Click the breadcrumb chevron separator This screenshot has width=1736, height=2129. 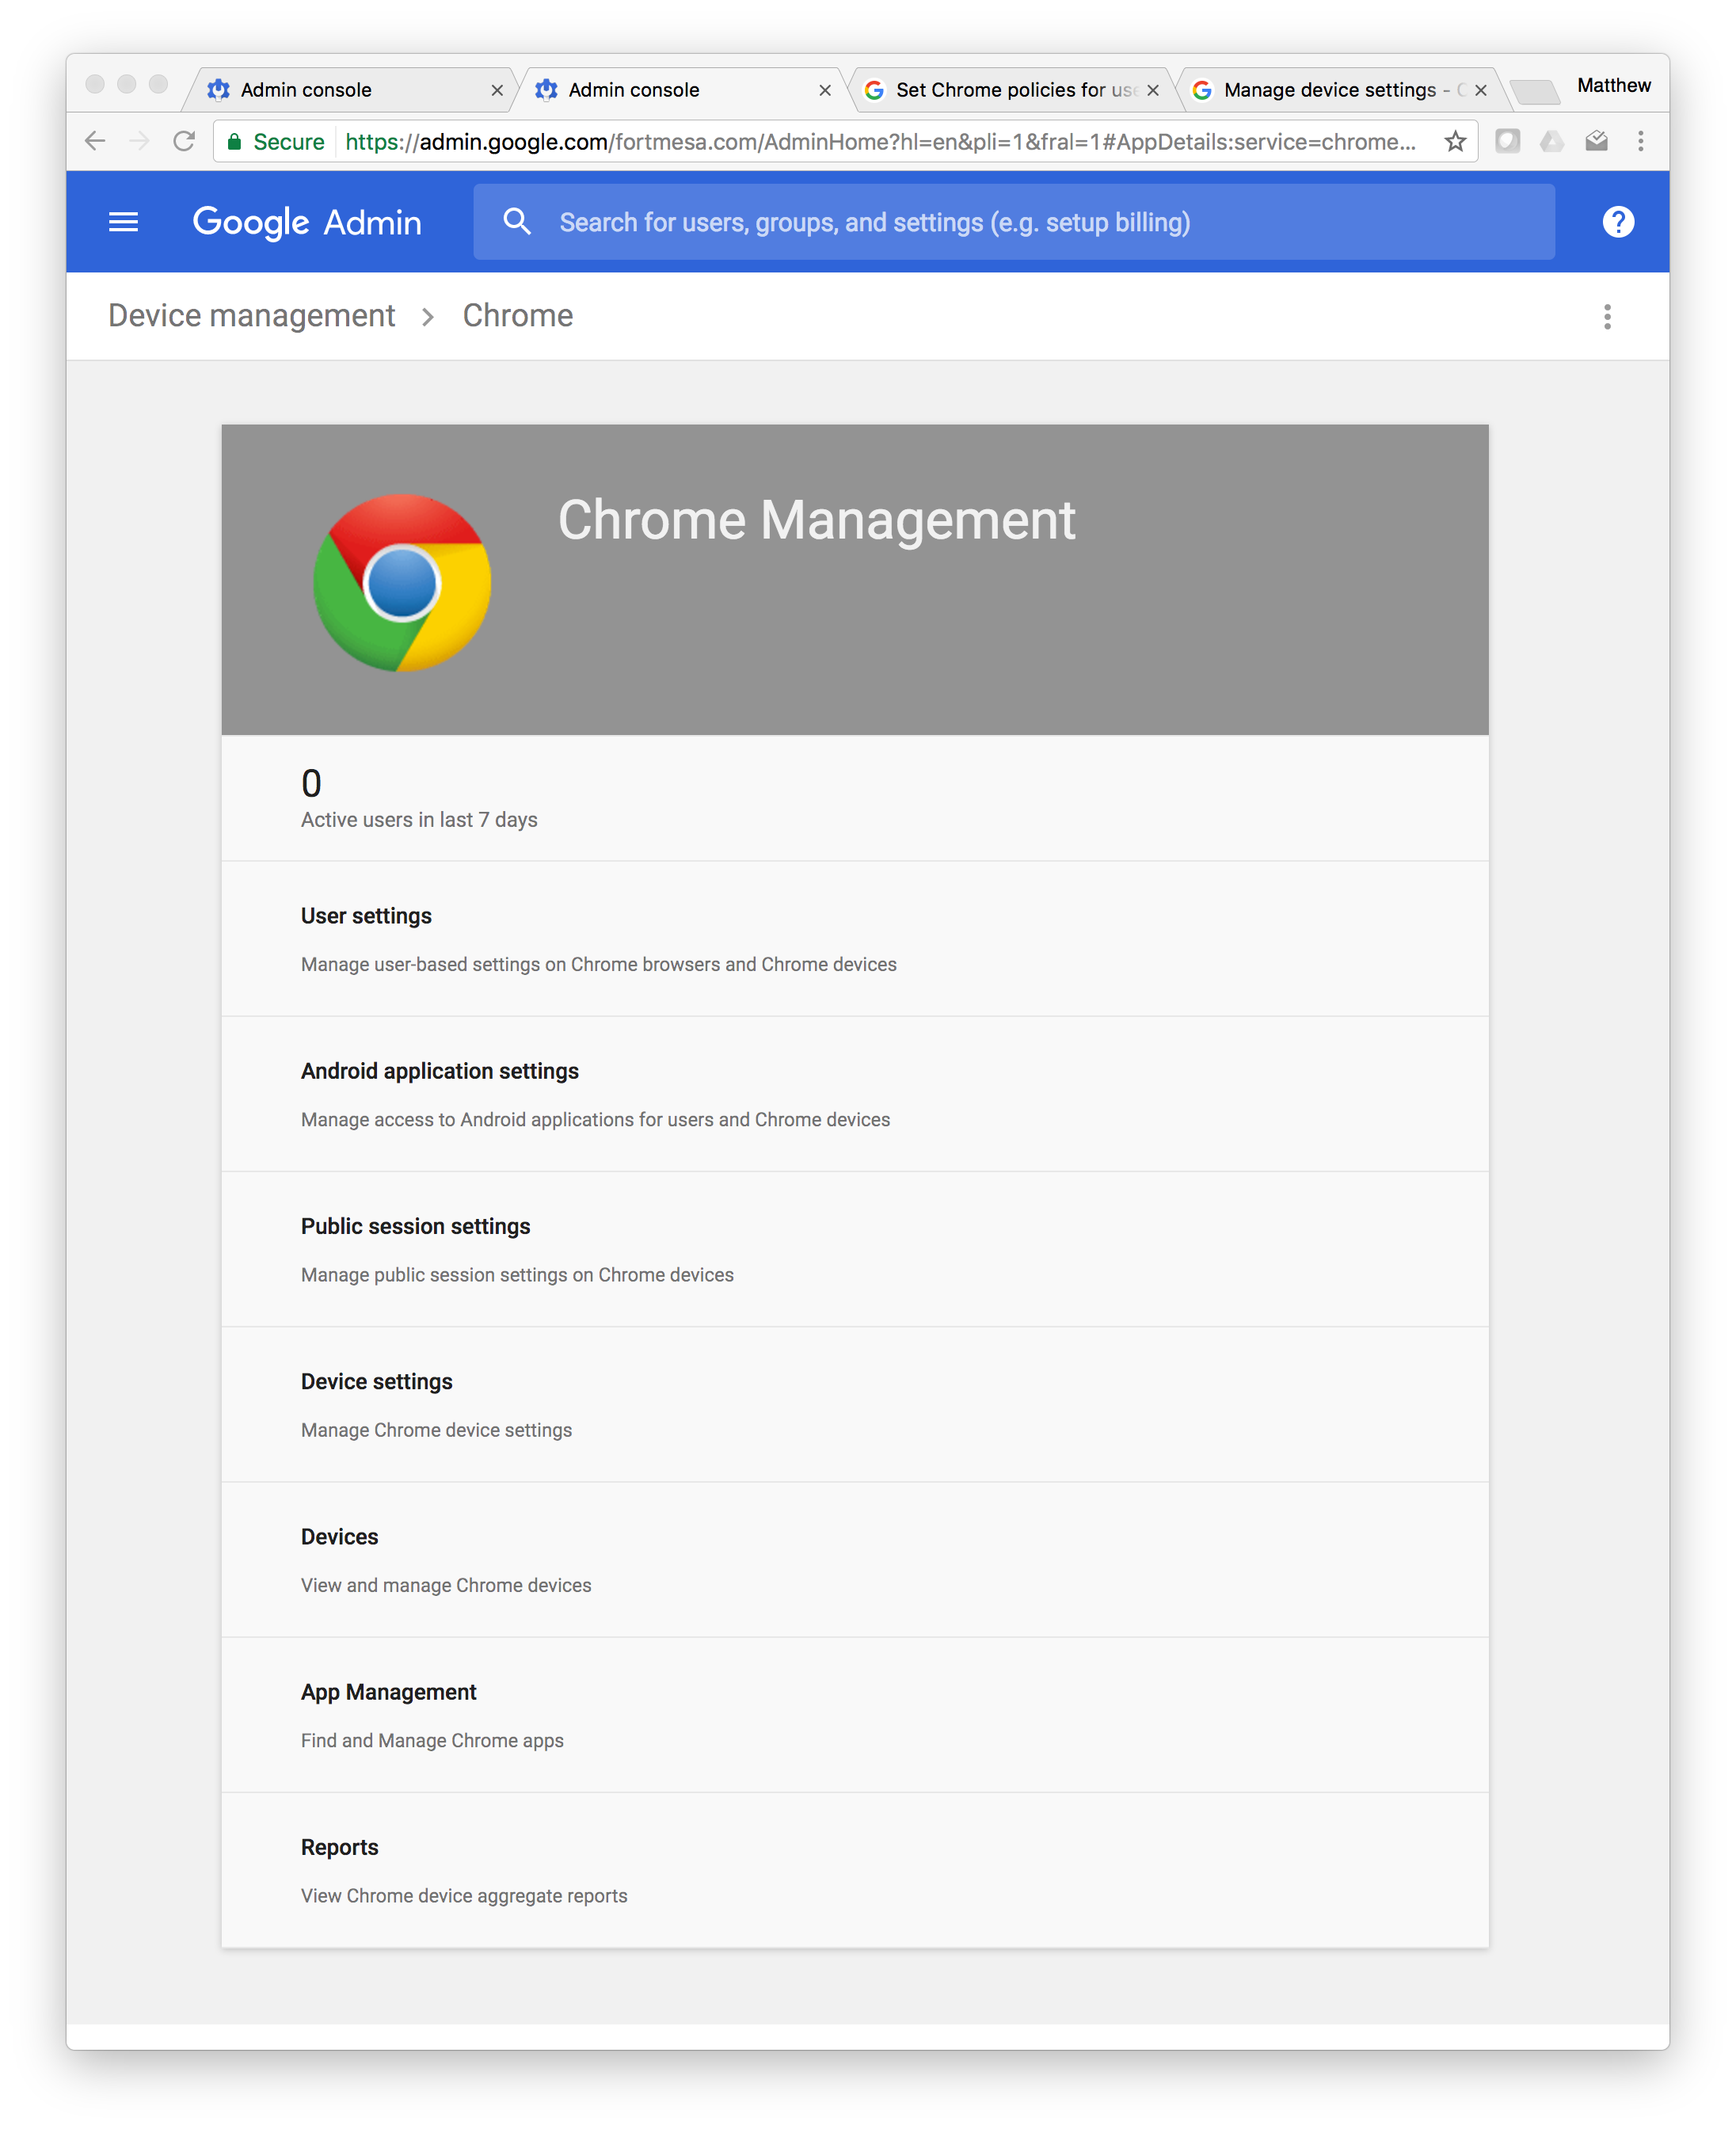click(428, 317)
